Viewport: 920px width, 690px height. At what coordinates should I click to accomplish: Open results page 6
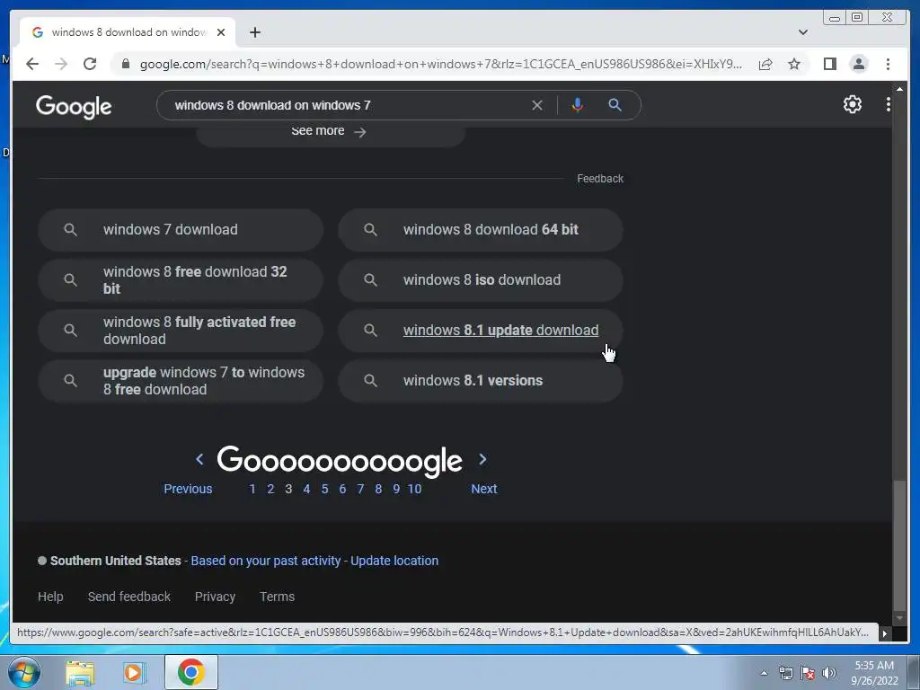click(342, 489)
